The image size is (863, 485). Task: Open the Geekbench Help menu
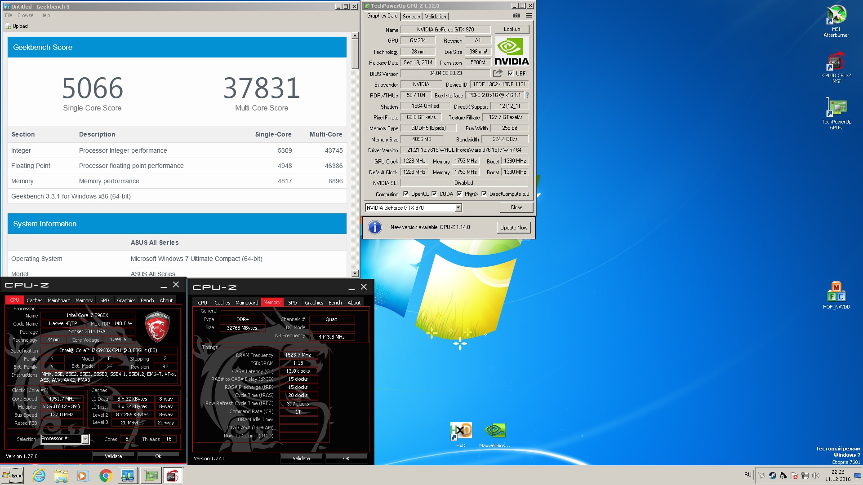point(45,15)
